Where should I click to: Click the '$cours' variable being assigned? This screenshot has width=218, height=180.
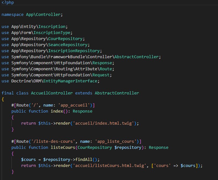28,160
